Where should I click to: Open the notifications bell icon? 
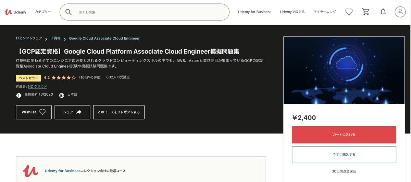click(383, 12)
